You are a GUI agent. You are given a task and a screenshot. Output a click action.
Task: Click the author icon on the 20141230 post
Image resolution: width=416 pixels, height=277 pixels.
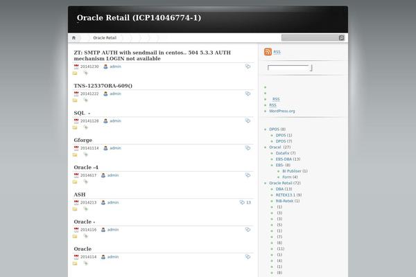[x=105, y=66]
